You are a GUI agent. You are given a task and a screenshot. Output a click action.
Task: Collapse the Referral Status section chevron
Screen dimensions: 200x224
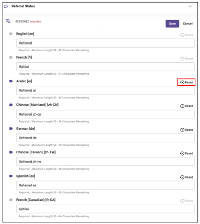point(190,6)
